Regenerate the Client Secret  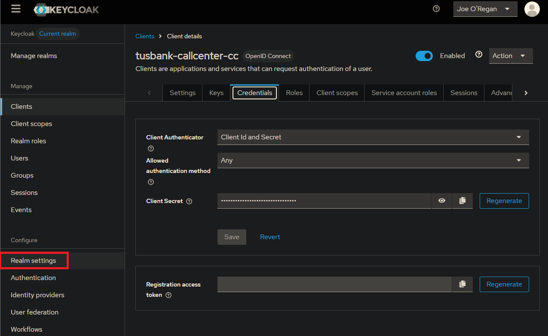coord(504,201)
